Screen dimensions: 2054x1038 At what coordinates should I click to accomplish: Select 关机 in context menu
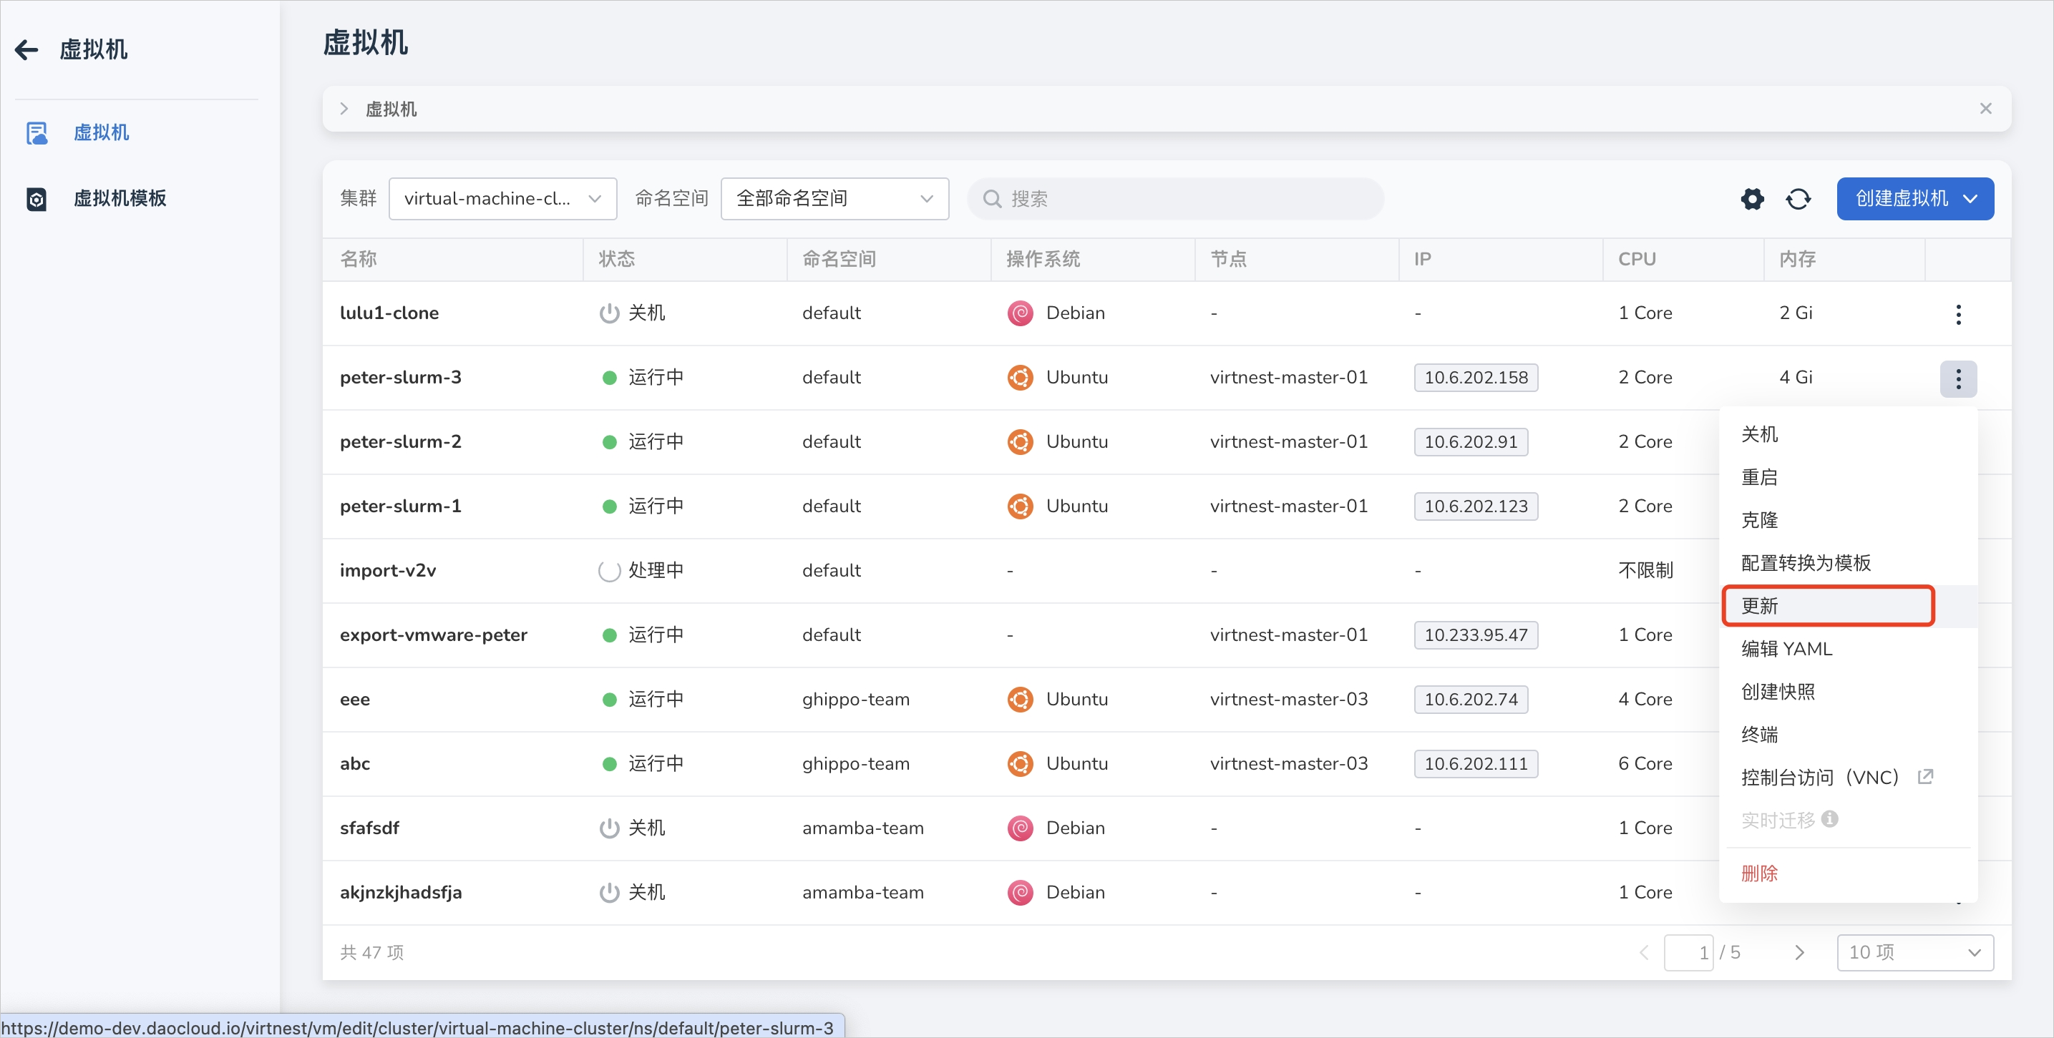coord(1849,434)
